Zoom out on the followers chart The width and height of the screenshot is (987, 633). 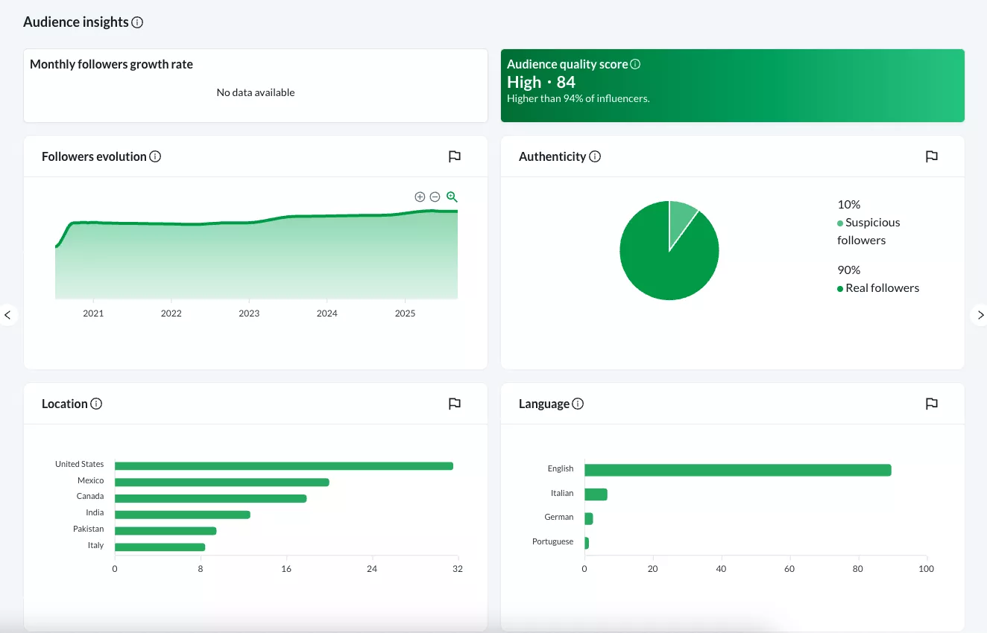tap(435, 197)
